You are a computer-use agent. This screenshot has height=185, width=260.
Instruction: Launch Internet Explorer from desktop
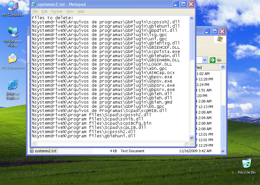coord(13,90)
